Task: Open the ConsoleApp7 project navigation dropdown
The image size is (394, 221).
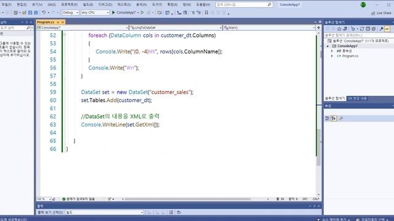Action: pos(82,28)
